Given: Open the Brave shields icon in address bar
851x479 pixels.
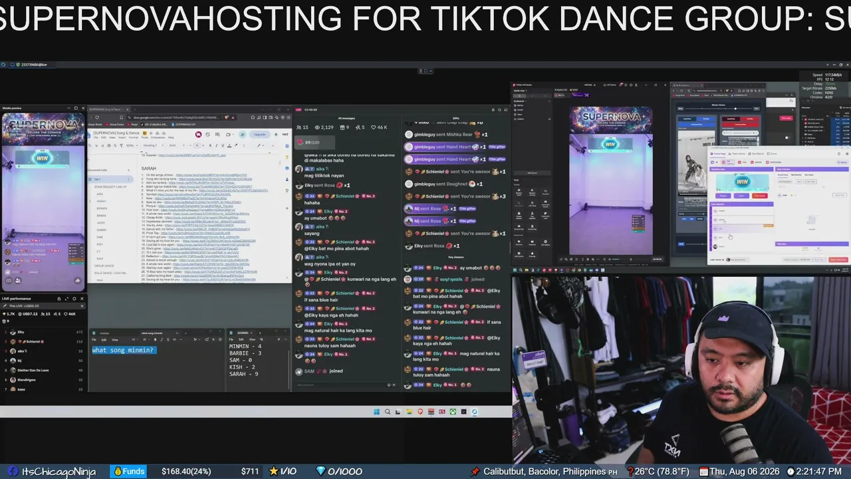Looking at the screenshot, I should [227, 117].
